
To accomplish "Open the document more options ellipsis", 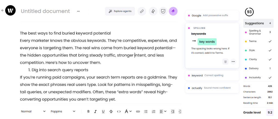I will pos(78,11).
